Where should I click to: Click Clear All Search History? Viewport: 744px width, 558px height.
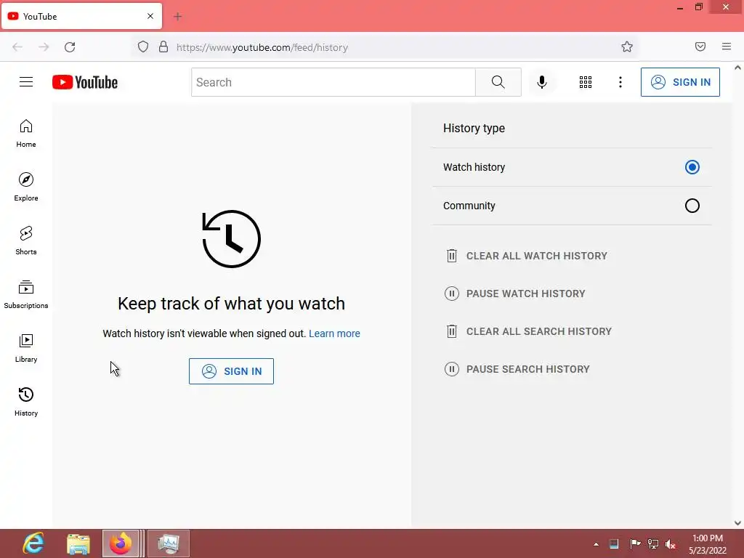529,331
